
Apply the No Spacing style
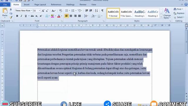126,13
